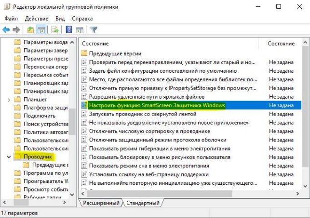Click tree pane vertical scrollbar thumb
The image size is (310, 218).
click(x=72, y=121)
